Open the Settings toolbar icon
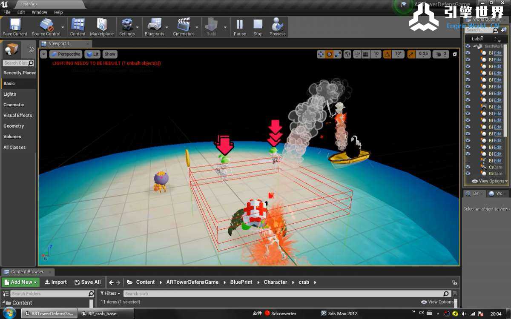Screen dimensions: 511x319 tap(127, 27)
